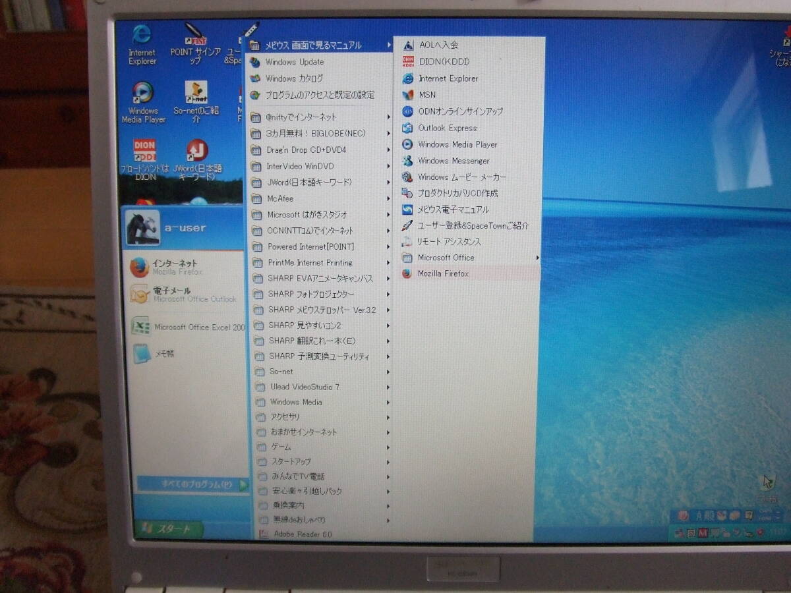The height and width of the screenshot is (593, 791).
Task: Open Windows Update from programs menu
Action: pyautogui.click(x=294, y=62)
